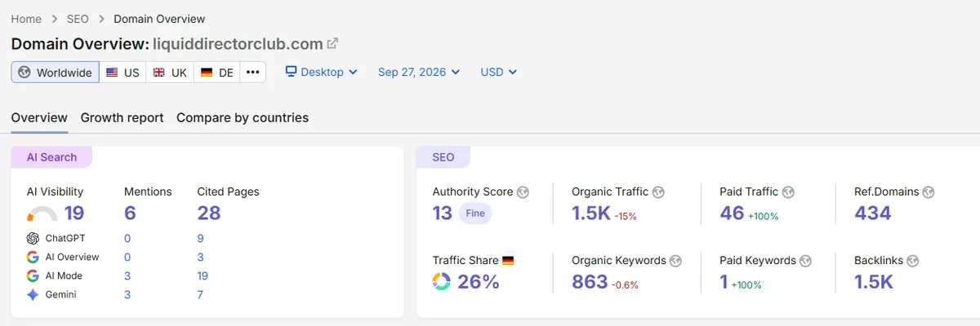Click the +100% Paid Traffic change

[764, 217]
